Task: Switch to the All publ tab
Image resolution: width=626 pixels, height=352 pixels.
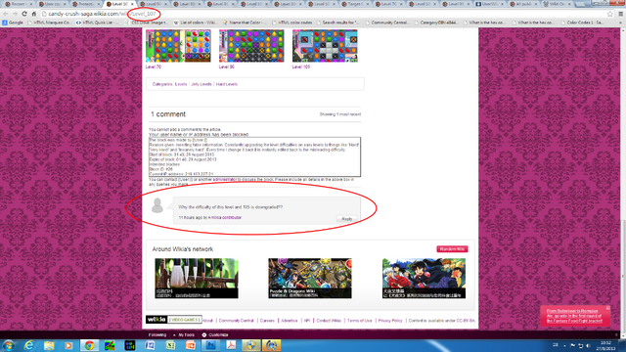Action: 523,4
